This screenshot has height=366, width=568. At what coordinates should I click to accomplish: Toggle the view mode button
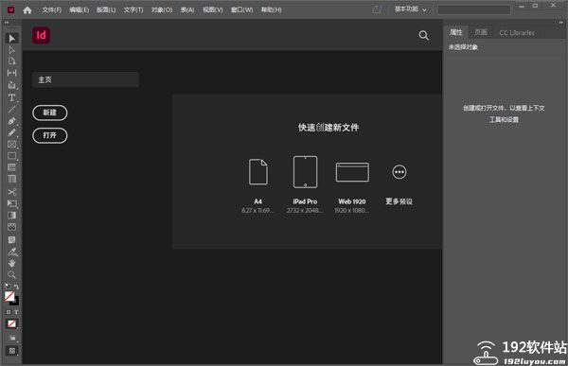coord(12,339)
